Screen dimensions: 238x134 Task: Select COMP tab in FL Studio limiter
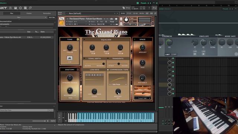coord(174,54)
